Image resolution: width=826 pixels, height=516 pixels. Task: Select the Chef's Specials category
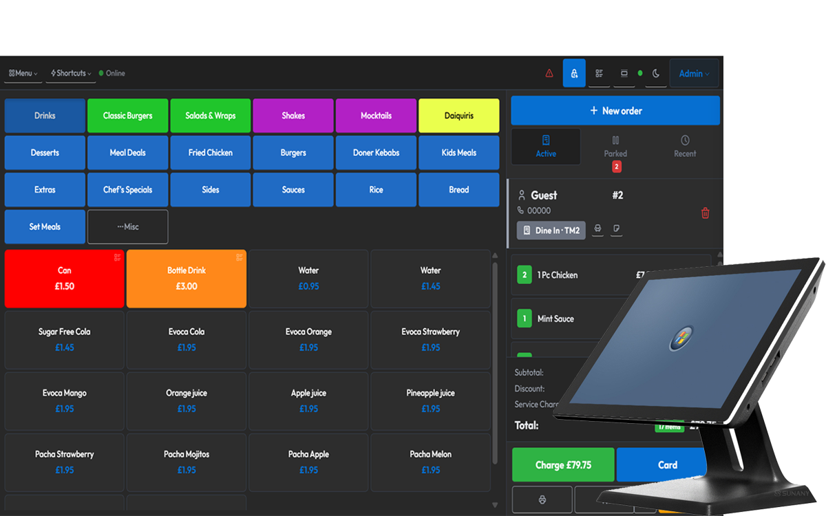pyautogui.click(x=128, y=190)
